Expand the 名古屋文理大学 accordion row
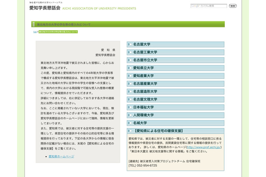This screenshot has height=177, width=266. tap(175, 99)
